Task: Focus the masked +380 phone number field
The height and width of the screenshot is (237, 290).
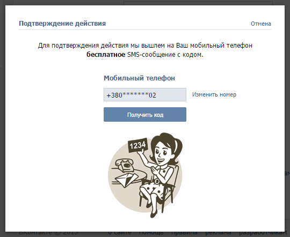Action: [145, 94]
